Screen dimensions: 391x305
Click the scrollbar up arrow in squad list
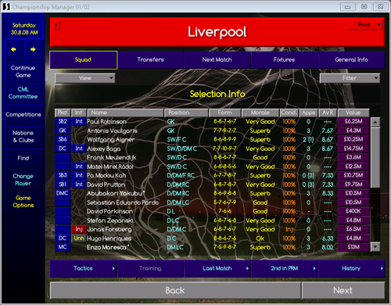click(x=375, y=122)
